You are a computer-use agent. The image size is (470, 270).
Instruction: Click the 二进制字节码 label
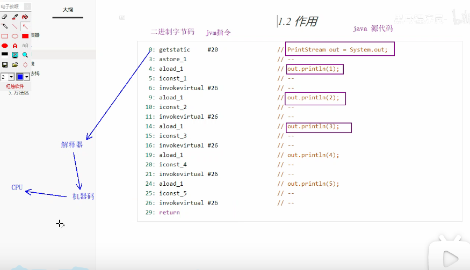pos(172,32)
